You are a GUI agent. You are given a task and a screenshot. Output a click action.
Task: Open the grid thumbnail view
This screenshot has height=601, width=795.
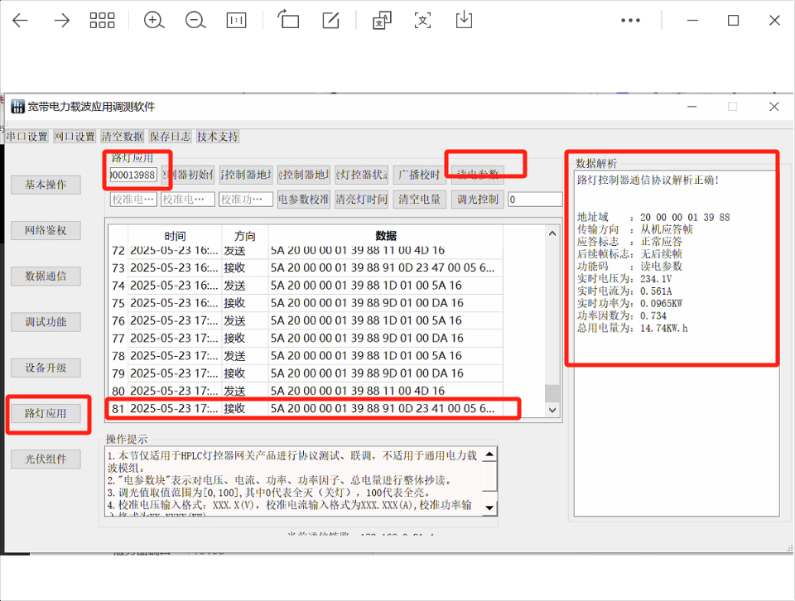coord(102,20)
